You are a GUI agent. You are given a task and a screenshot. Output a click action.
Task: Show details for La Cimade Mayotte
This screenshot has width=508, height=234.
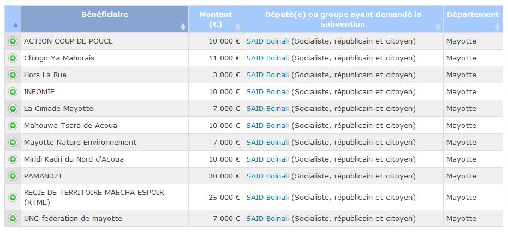coord(13,109)
